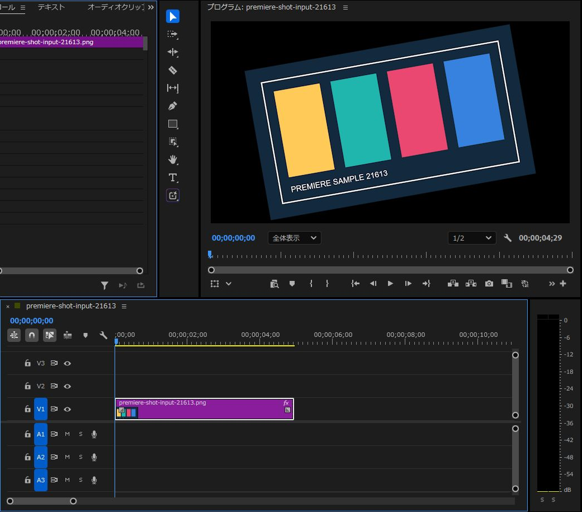Solo audio track A2
The width and height of the screenshot is (582, 512).
pyautogui.click(x=81, y=457)
